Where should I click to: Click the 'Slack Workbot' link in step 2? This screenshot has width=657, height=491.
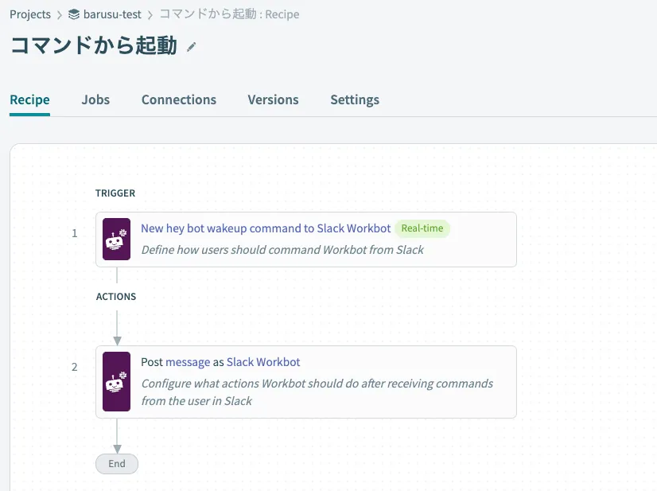point(263,362)
